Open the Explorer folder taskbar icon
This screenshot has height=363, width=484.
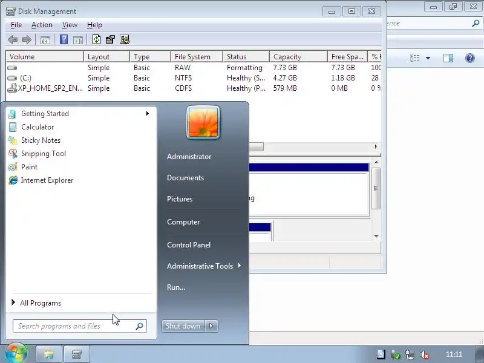[x=49, y=354]
